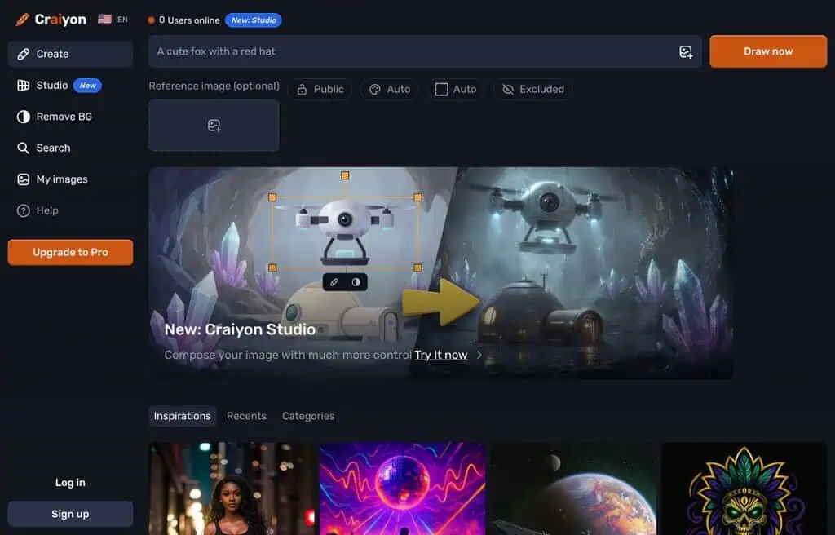The width and height of the screenshot is (835, 535).
Task: Click the New: Craiyon Studio banner heading
Action: tap(240, 329)
